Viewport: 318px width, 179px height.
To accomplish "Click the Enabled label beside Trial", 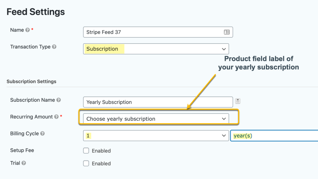I will [x=101, y=163].
